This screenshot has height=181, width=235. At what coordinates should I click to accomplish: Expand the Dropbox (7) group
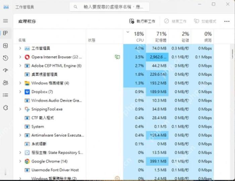[x=20, y=92]
